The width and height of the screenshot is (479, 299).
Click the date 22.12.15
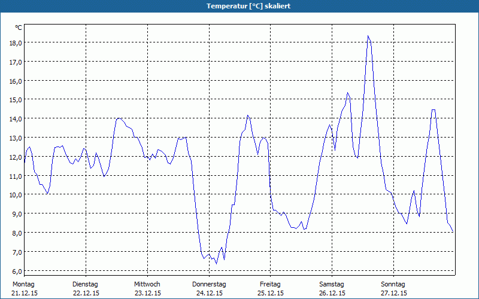(x=86, y=293)
